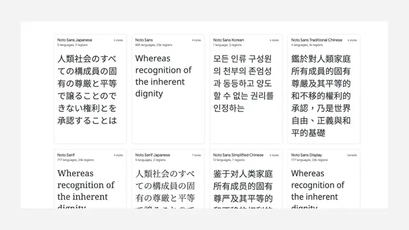Click '6 styles' on Noto Sans Korean card
The height and width of the screenshot is (230, 409).
(274, 40)
